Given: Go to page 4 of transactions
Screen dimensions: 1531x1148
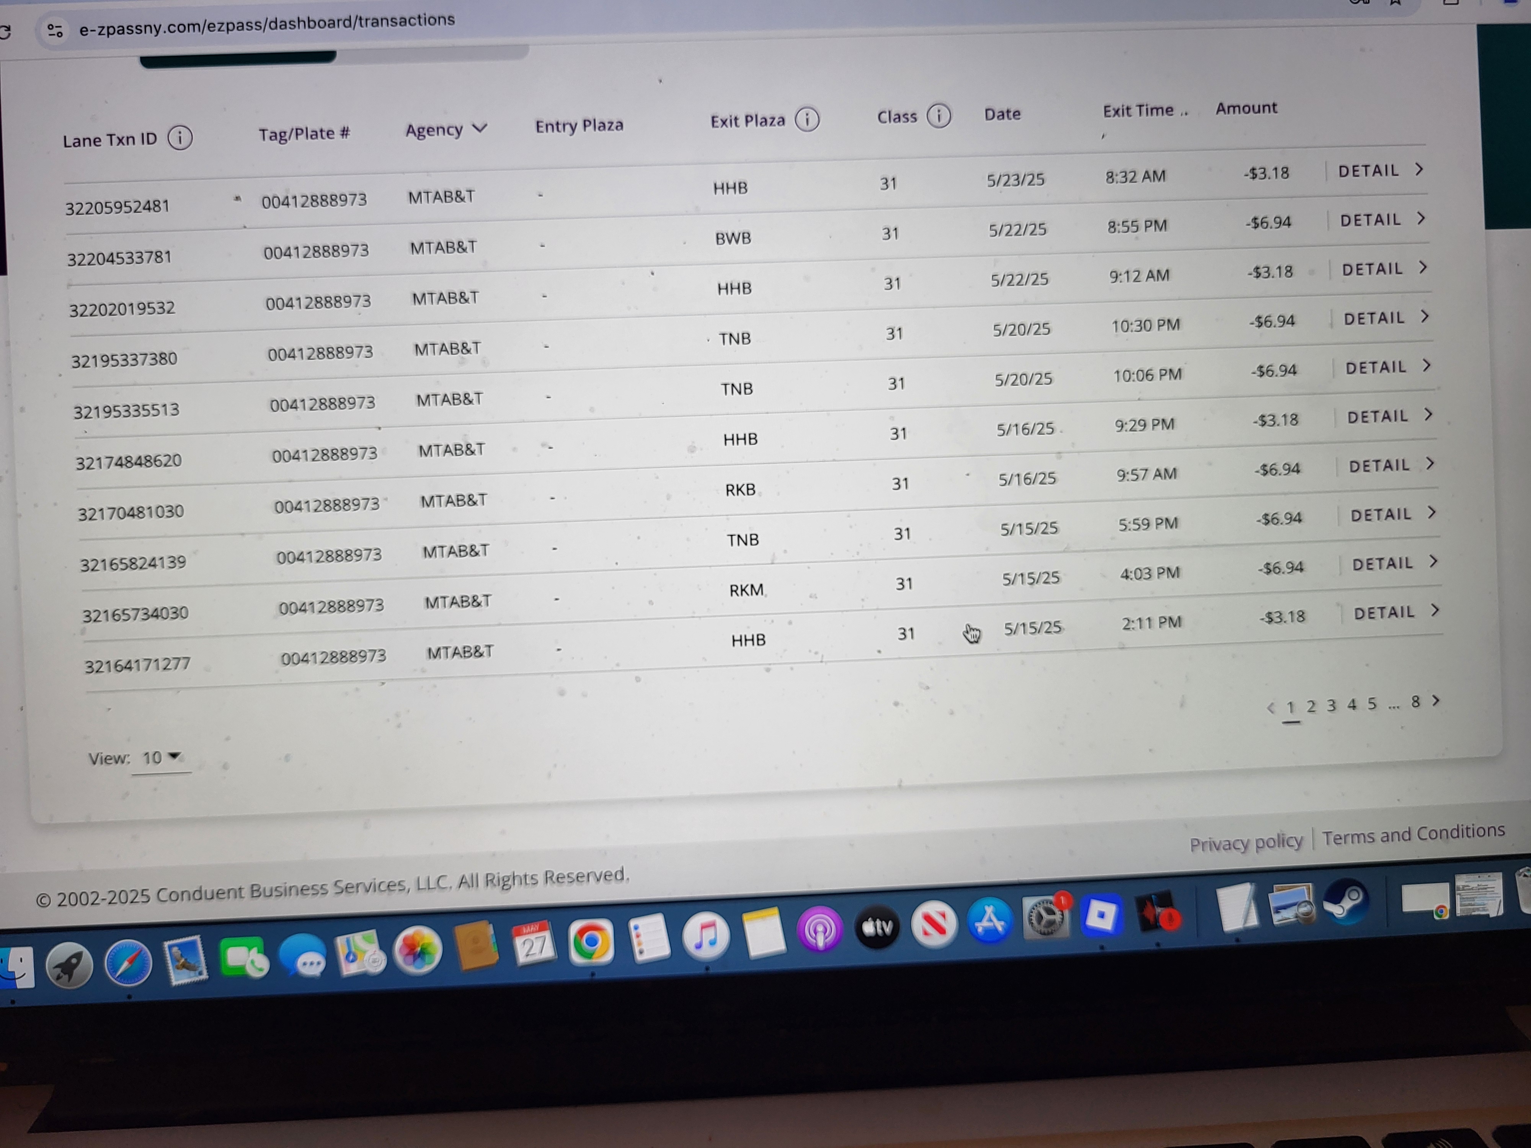Looking at the screenshot, I should (1352, 705).
